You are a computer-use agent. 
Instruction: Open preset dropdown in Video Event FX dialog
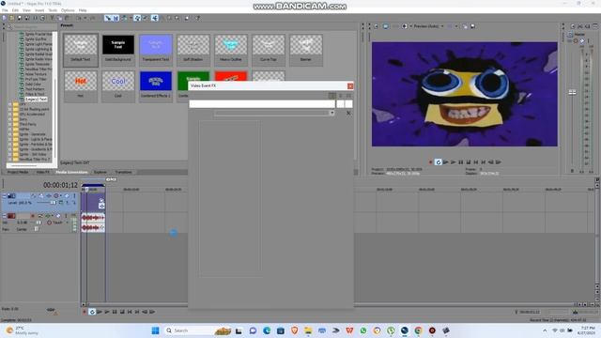point(331,113)
